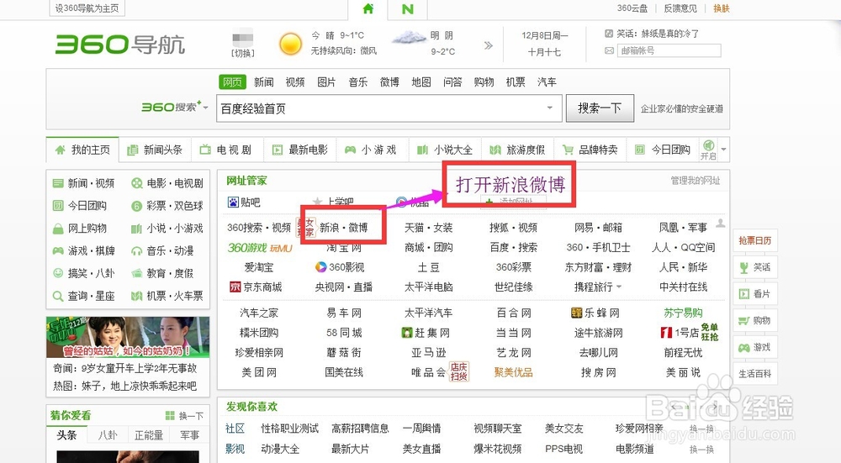The image size is (841, 463).
Task: Expand the arrow next to 开启
Action: (x=723, y=149)
